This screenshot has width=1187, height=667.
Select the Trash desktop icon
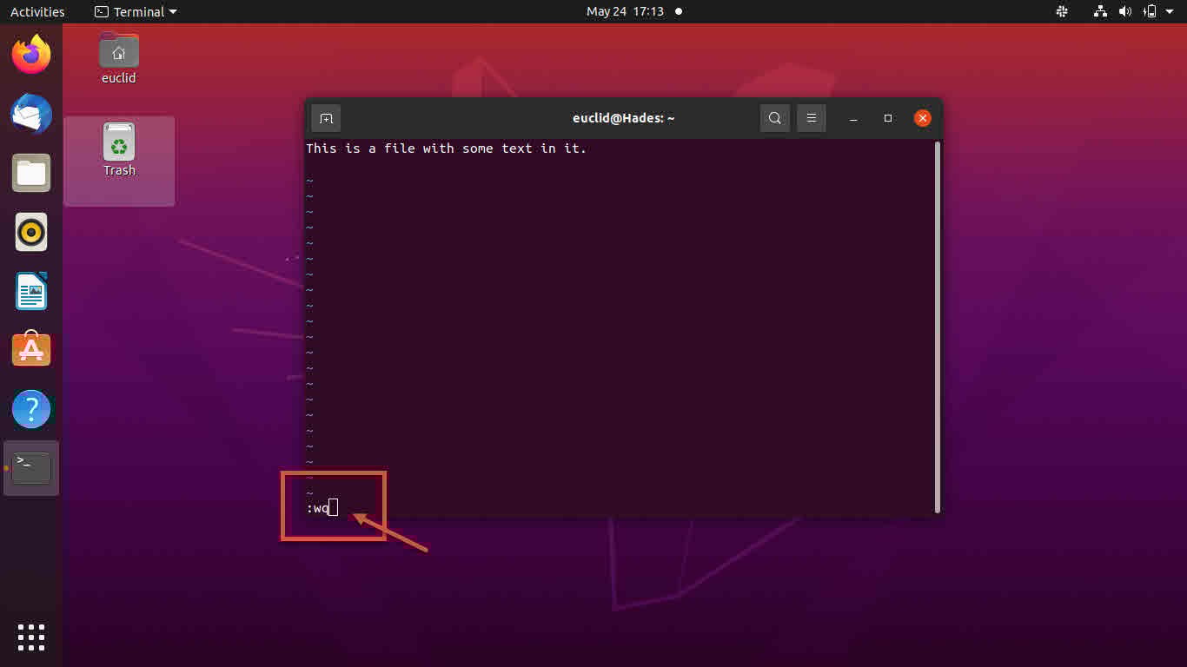click(119, 149)
